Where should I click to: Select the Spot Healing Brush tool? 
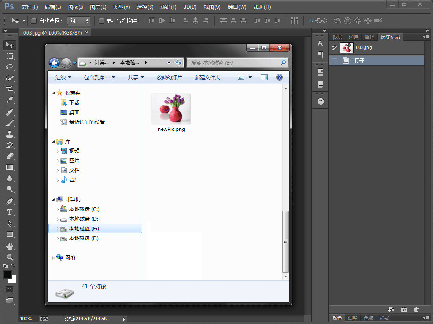(x=10, y=112)
